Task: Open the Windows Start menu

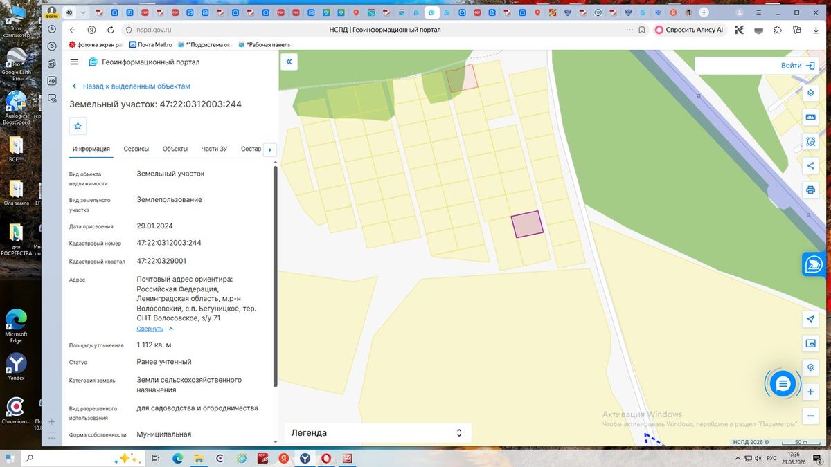Action: [x=10, y=458]
